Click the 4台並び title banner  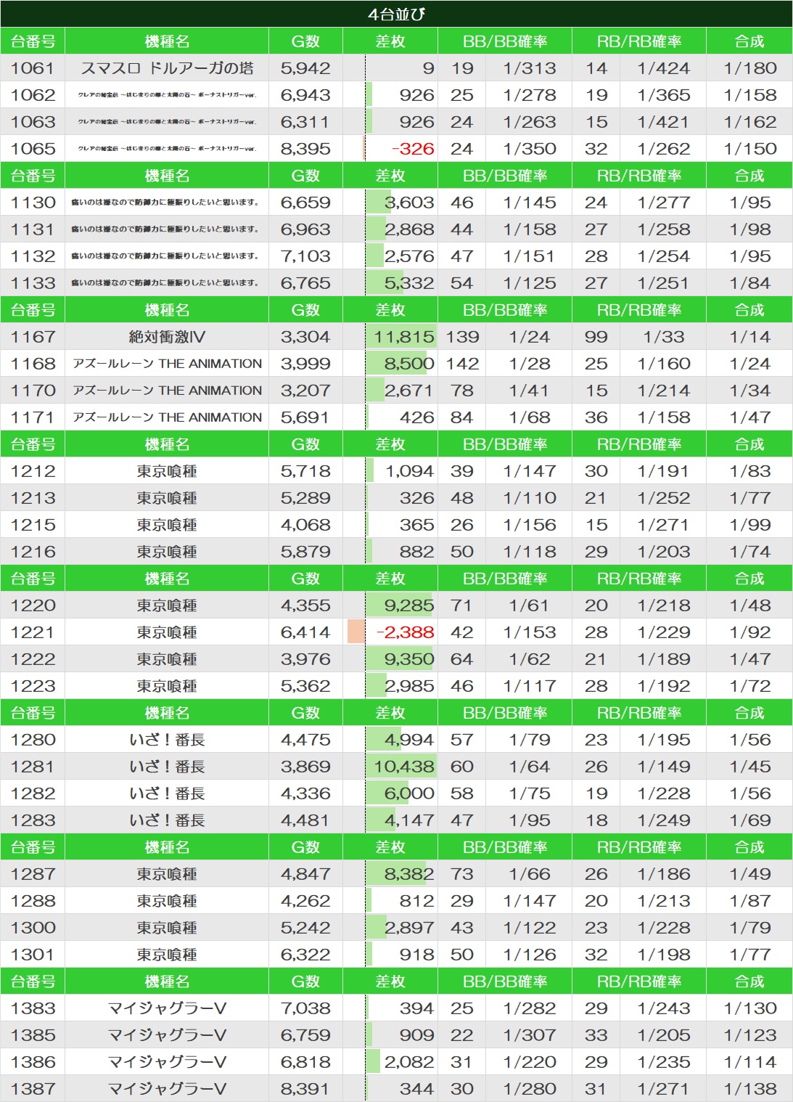pyautogui.click(x=396, y=14)
